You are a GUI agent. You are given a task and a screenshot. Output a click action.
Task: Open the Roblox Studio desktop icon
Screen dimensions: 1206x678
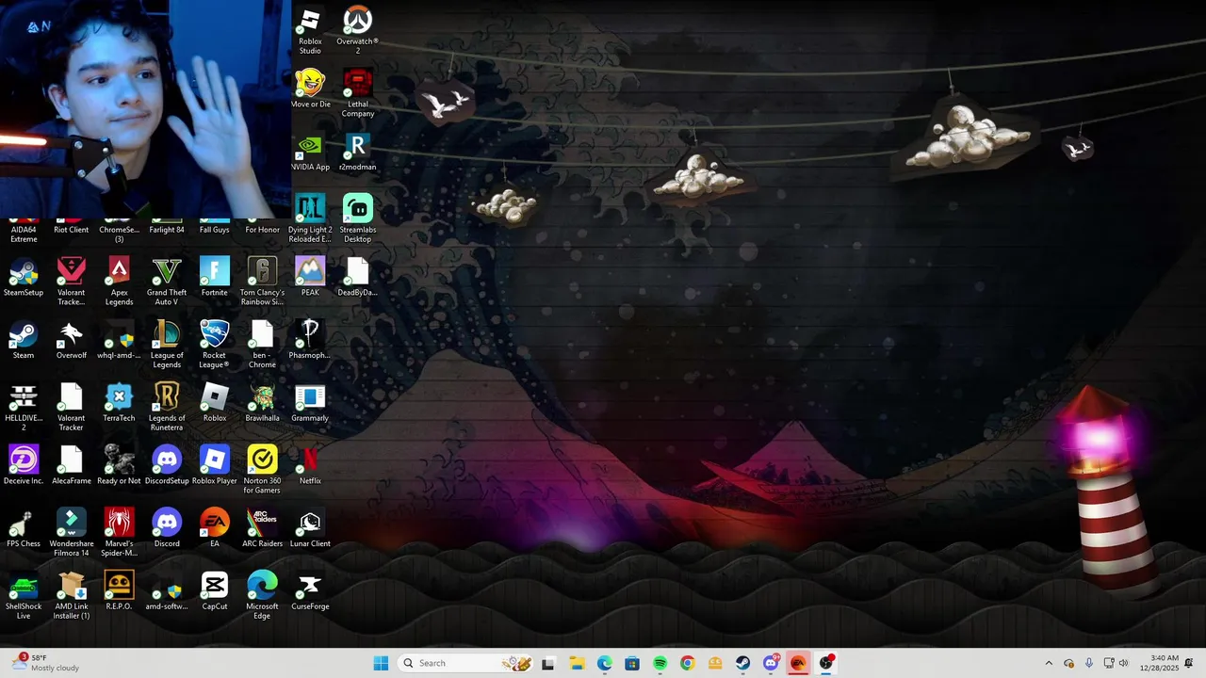pos(310,30)
